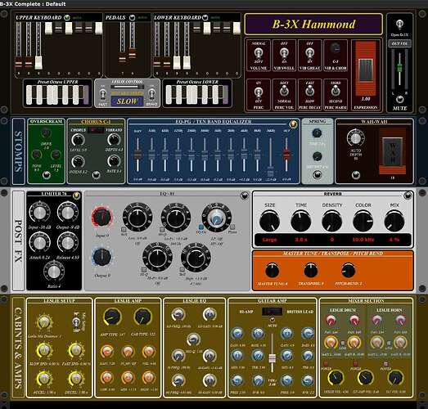
Task: Click the Leslie Amp AMP TYPE knob
Action: pos(112,317)
